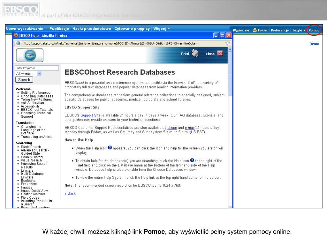Open Cytowane przypisy menu item
The image size is (327, 245).
coord(132,29)
